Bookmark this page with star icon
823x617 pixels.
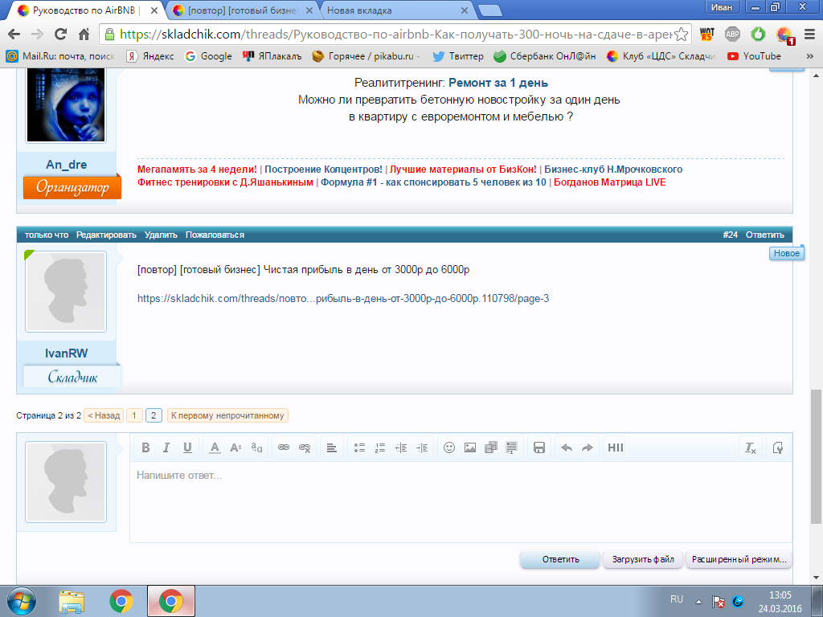click(x=681, y=35)
